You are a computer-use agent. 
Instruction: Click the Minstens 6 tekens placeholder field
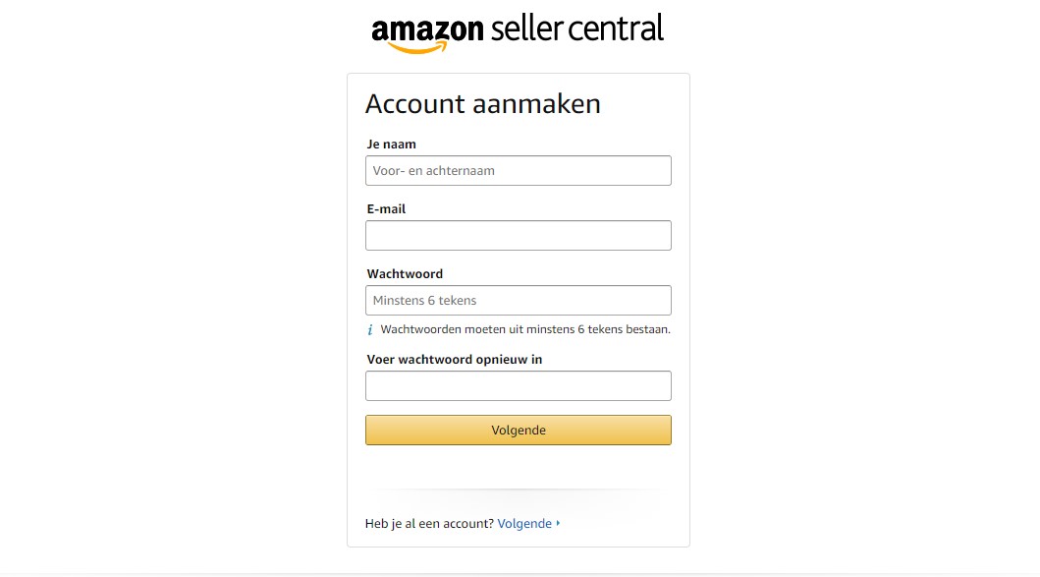(518, 300)
